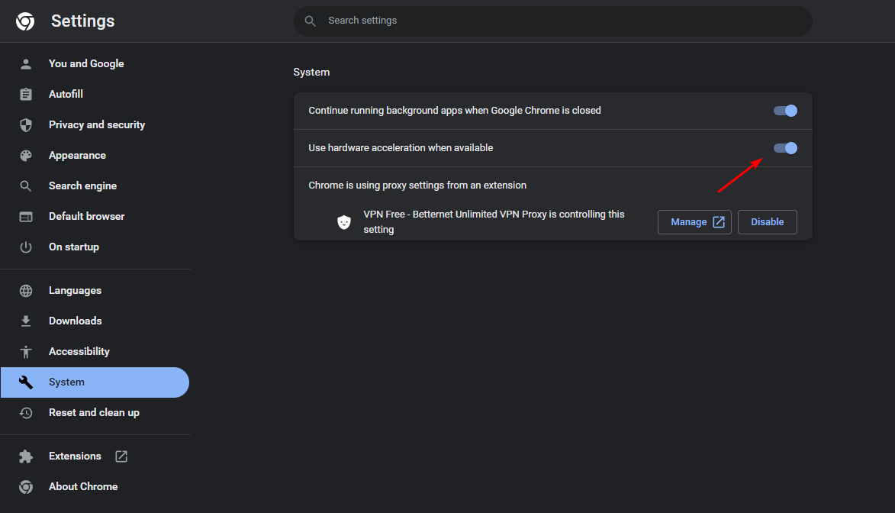
Task: Click the external link icon beside Extensions
Action: pos(121,457)
